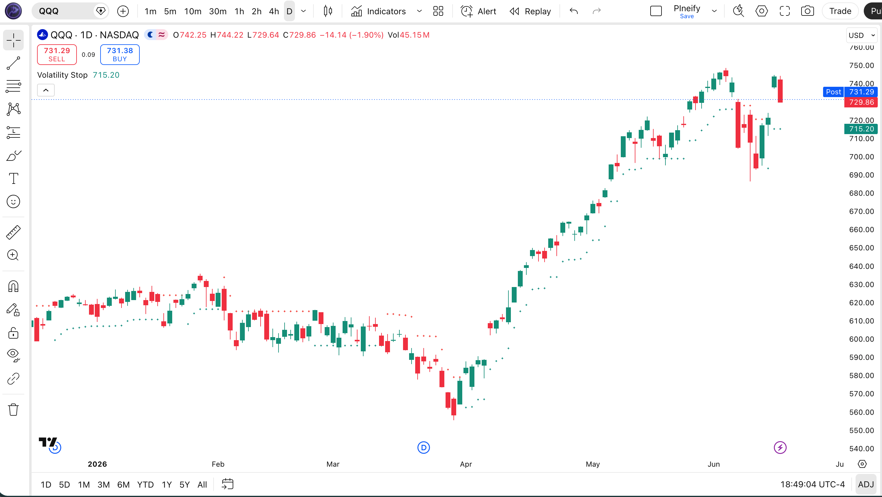
Task: Click the 731.38 BUY button
Action: pyautogui.click(x=120, y=55)
